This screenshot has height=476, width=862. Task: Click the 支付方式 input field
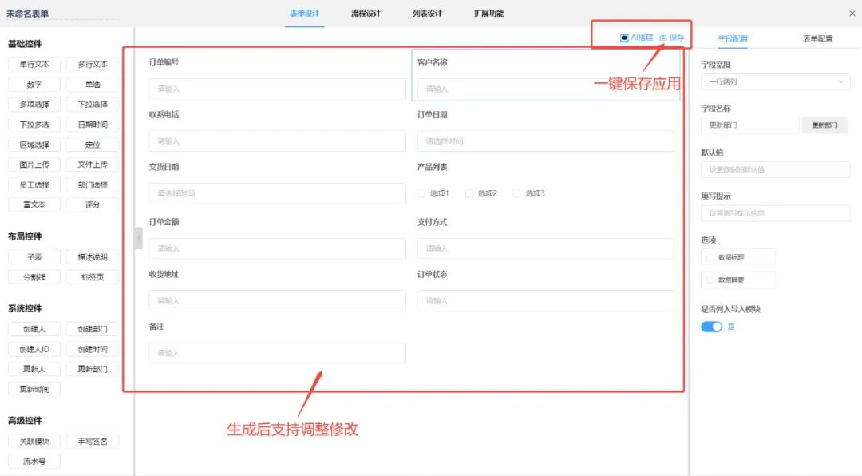(545, 248)
